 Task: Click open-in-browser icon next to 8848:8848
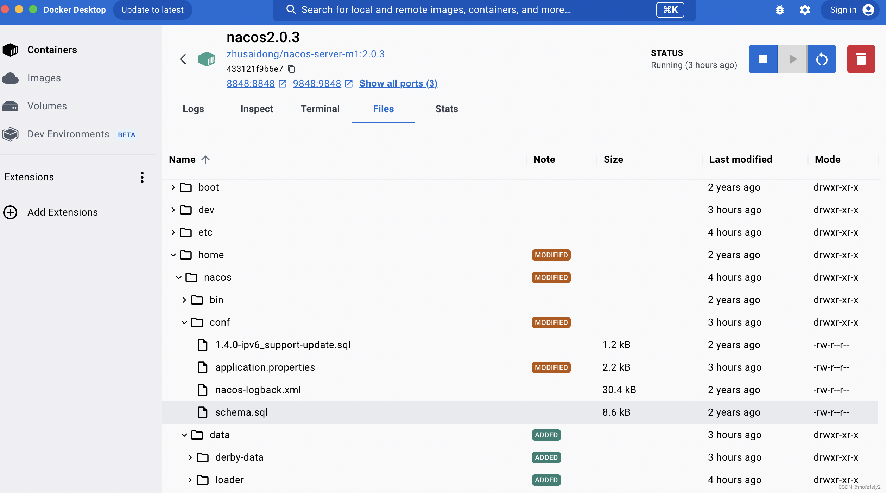(283, 84)
